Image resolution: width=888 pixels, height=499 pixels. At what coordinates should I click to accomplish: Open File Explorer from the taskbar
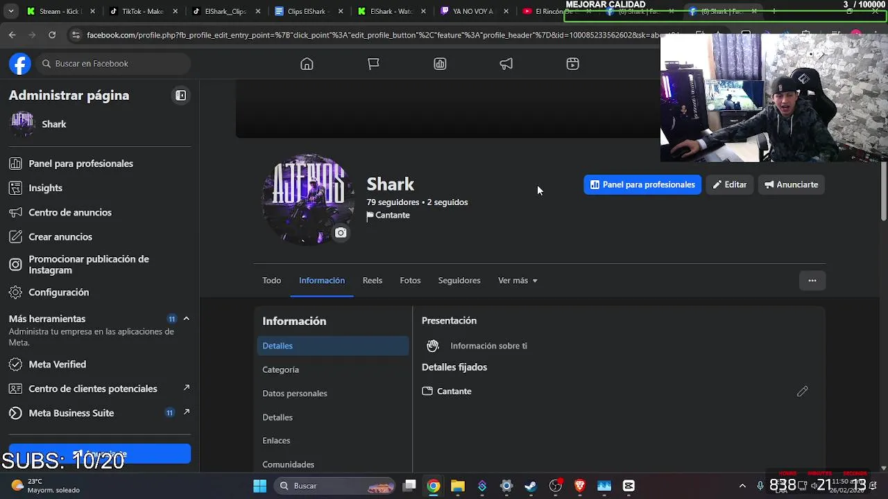point(458,486)
